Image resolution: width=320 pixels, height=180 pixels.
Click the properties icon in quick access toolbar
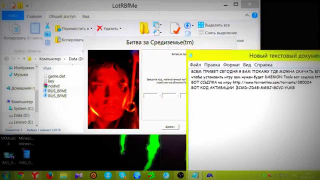(x=13, y=5)
